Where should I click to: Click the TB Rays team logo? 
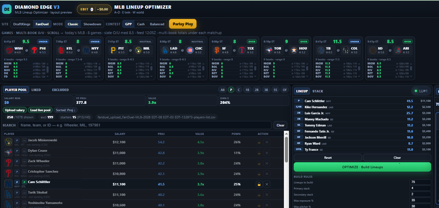pyautogui.click(x=321, y=50)
